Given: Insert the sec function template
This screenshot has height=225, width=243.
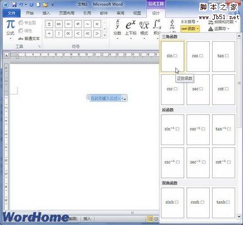Looking at the screenshot, I should [x=198, y=89].
